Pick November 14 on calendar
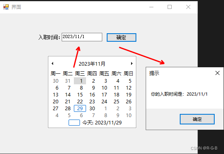This screenshot has width=224, height=154. coord(68,94)
